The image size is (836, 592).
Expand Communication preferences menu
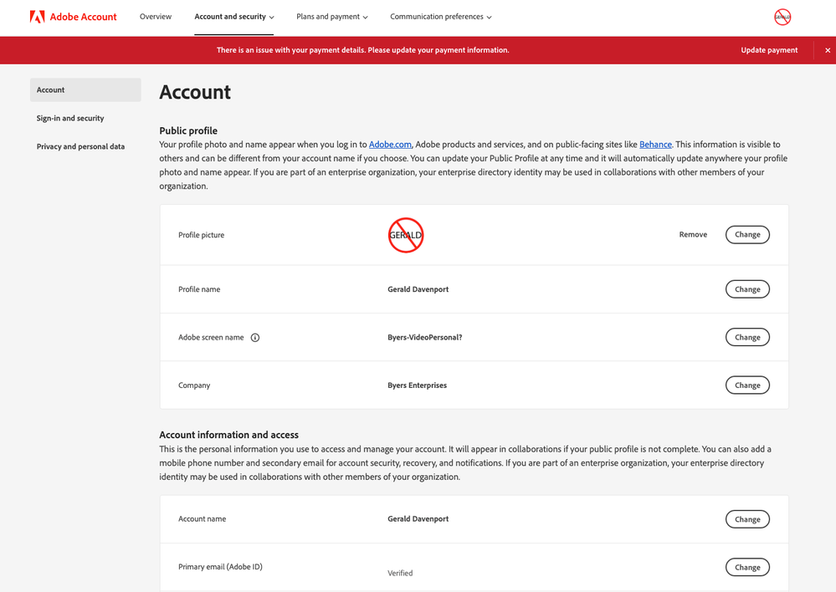tap(441, 17)
